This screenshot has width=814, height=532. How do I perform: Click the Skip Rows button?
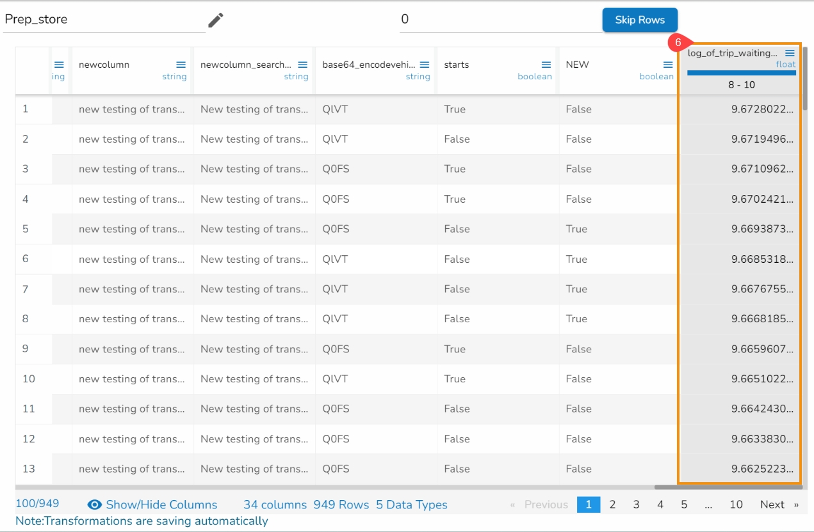tap(639, 20)
